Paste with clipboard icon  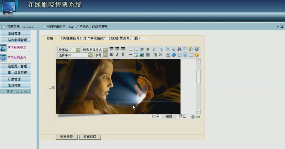tap(191, 49)
